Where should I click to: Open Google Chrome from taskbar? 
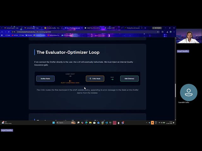click(x=102, y=123)
